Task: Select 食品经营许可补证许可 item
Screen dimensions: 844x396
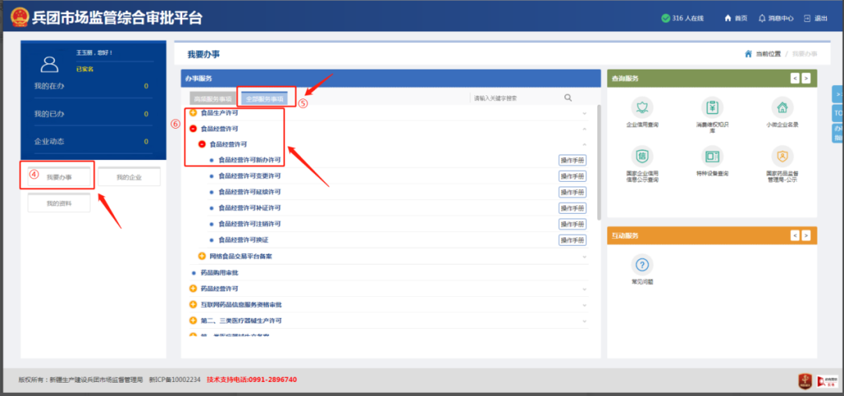Action: (x=249, y=208)
